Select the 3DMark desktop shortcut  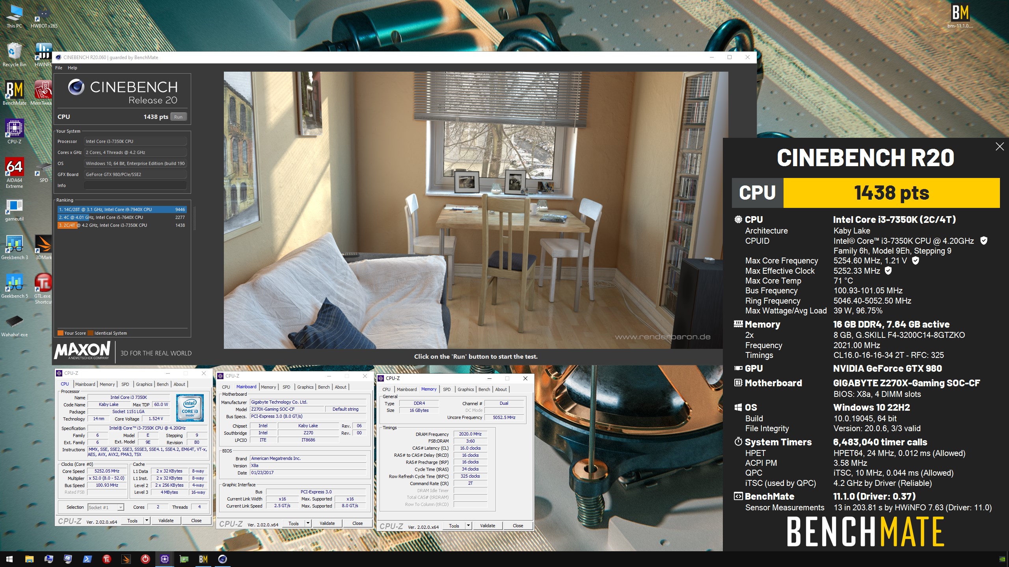pyautogui.click(x=43, y=247)
